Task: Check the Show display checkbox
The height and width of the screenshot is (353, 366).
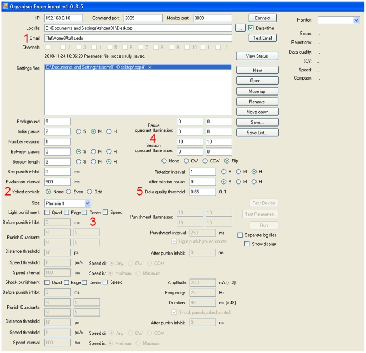Action: pyautogui.click(x=247, y=244)
